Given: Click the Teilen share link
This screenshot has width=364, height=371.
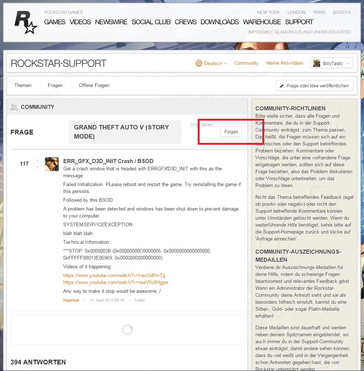Looking at the screenshot, I should click(139, 300).
